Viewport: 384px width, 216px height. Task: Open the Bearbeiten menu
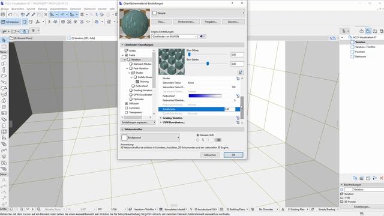pyautogui.click(x=17, y=9)
